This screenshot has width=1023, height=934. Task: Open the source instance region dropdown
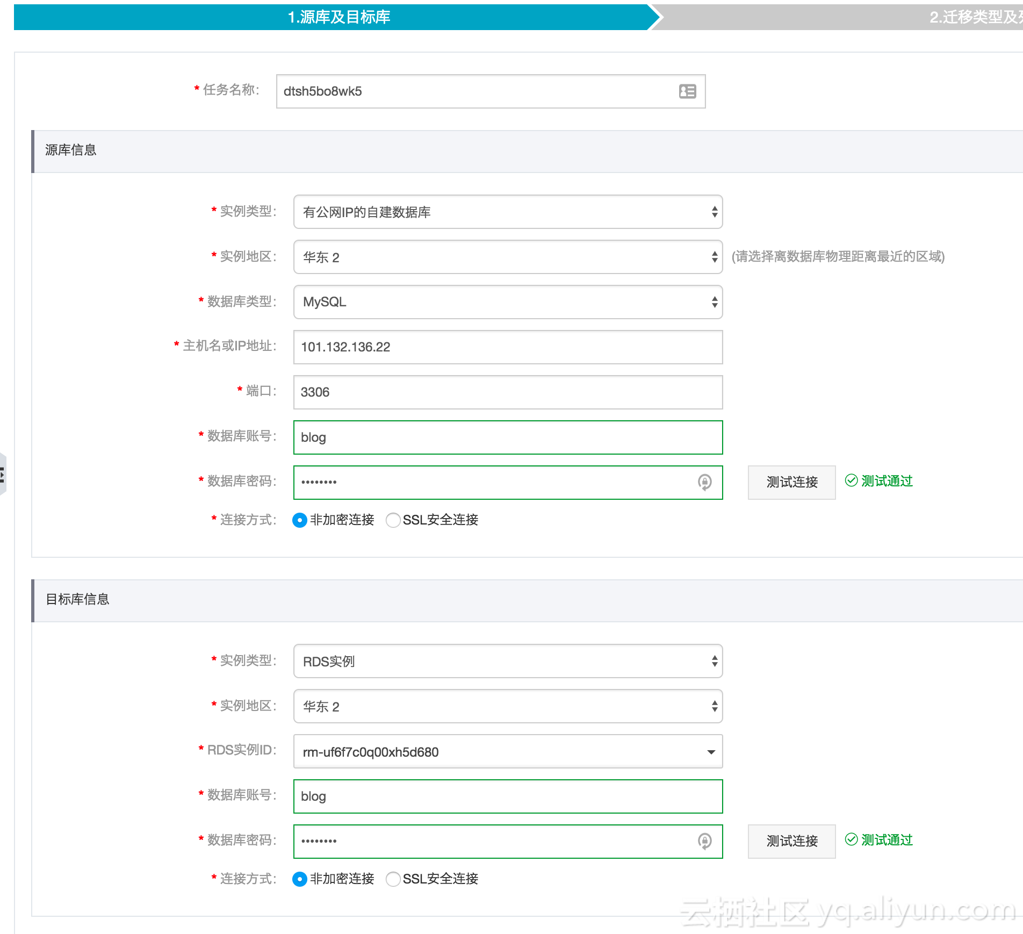click(508, 257)
